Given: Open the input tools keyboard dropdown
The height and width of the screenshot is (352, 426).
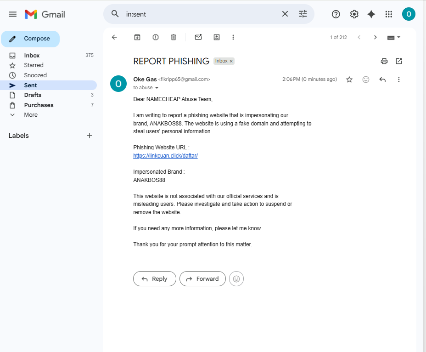Looking at the screenshot, I should [x=394, y=37].
